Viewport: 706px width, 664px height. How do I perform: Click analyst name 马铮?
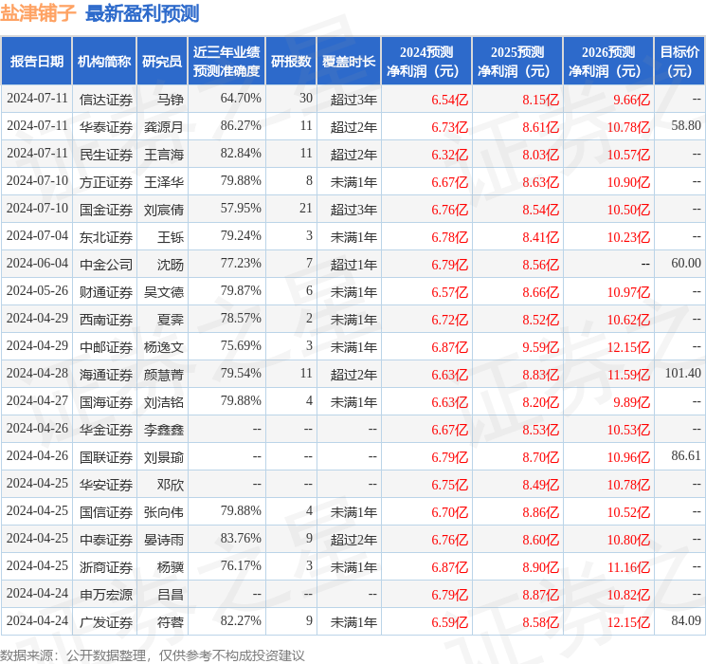click(x=171, y=100)
